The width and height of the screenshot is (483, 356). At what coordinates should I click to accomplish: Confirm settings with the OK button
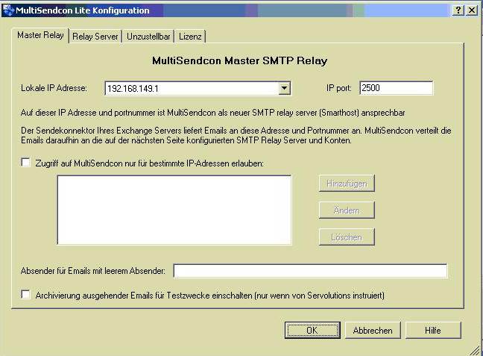312,330
